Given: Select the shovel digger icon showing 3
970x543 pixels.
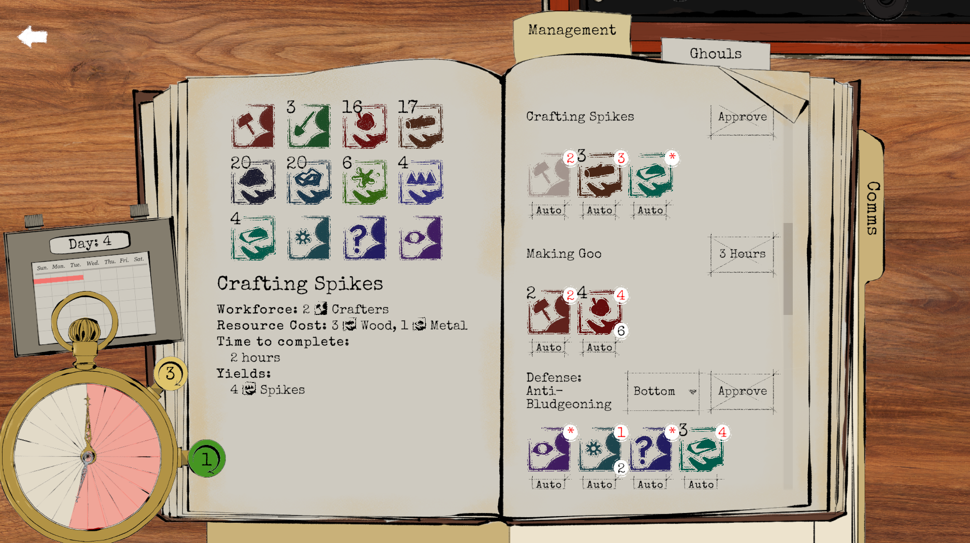Looking at the screenshot, I should click(x=309, y=126).
